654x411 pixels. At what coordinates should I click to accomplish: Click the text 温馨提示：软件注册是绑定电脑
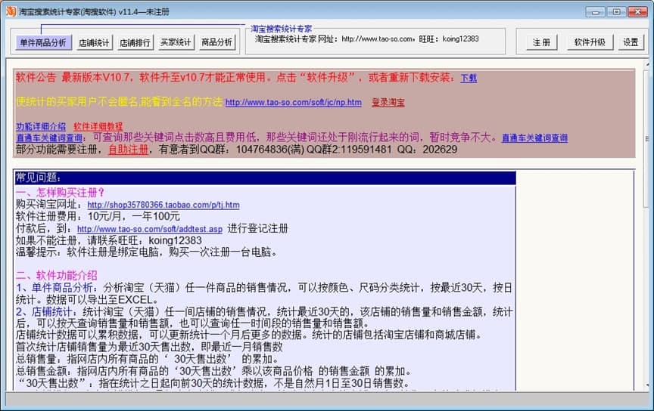[x=89, y=252]
